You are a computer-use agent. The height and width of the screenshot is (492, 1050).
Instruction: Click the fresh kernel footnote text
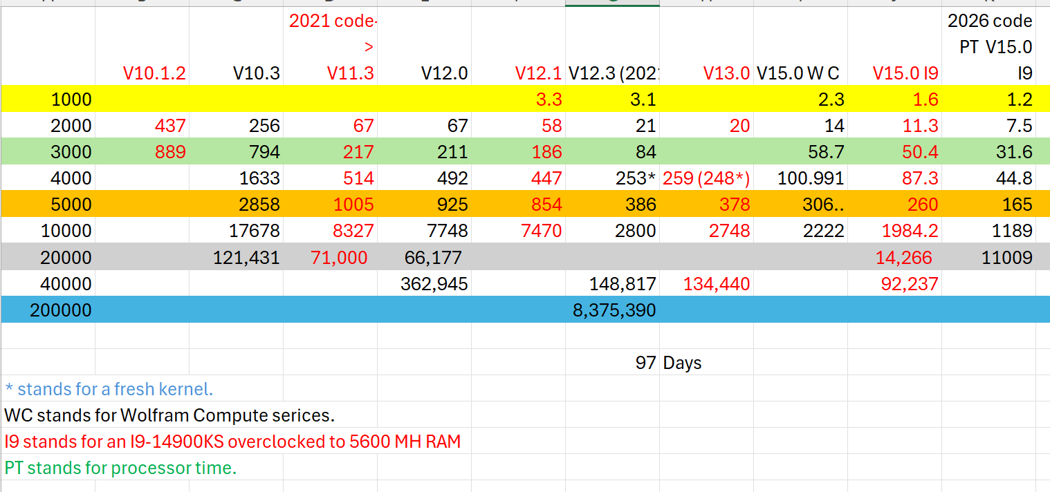click(109, 389)
